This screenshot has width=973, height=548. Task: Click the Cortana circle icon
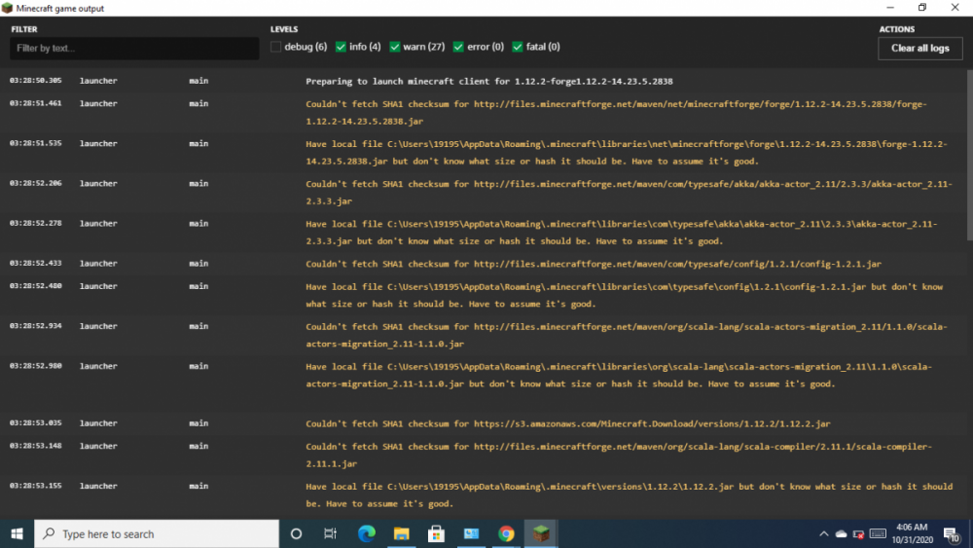[297, 533]
